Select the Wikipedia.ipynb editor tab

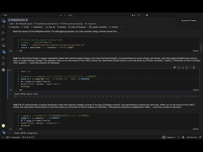(18, 20)
